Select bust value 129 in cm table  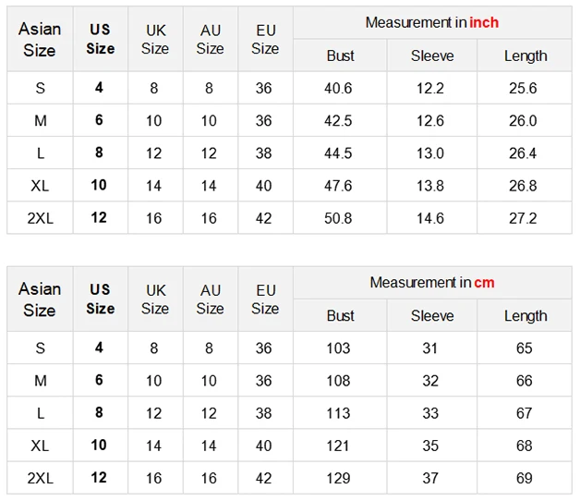(338, 478)
